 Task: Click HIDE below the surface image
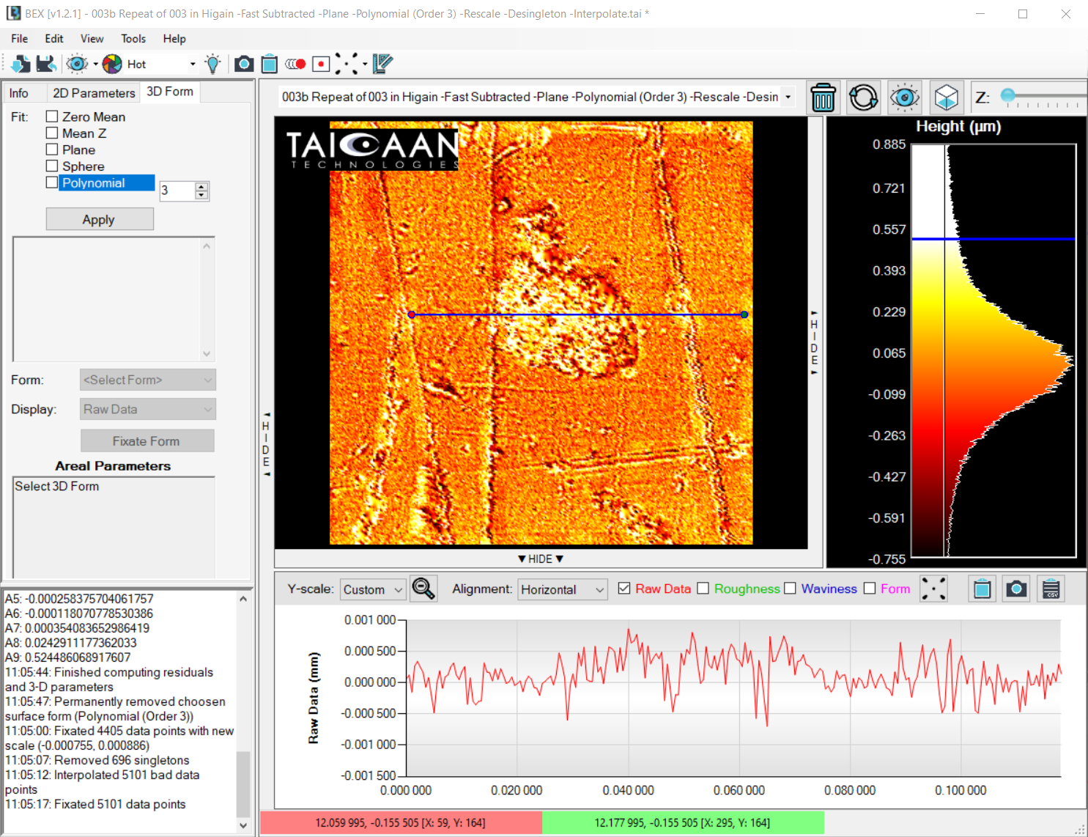(541, 559)
